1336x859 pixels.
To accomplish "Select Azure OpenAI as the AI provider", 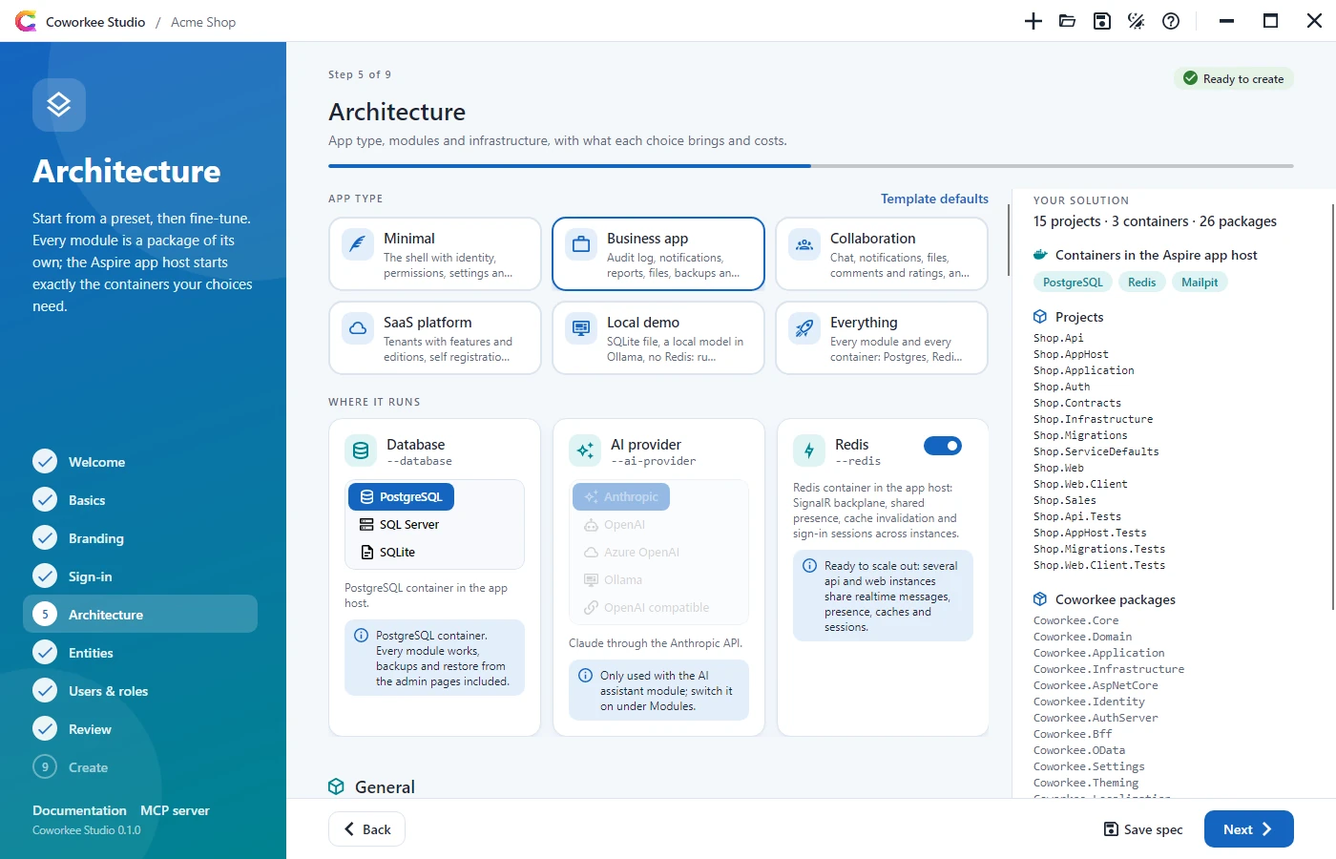I will coord(631,553).
